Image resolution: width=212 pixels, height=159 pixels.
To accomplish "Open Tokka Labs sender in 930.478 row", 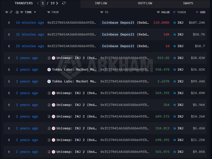I will [74, 70].
